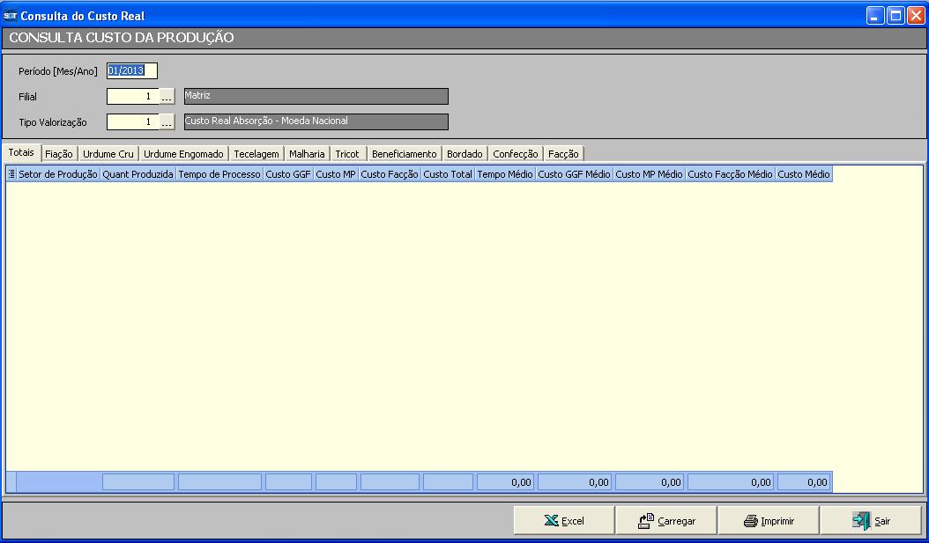Switch to the Beneficiamento tab
The image size is (929, 543).
coord(404,154)
